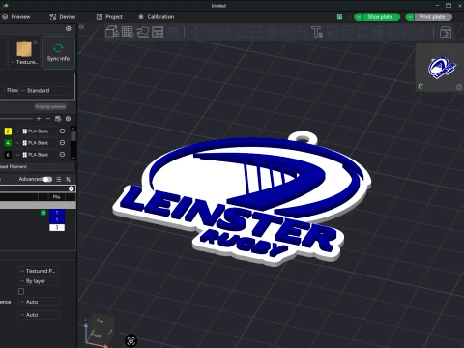Toggle the green checkbox in the object list
Screen dimensions: 464x348
[x=43, y=213]
